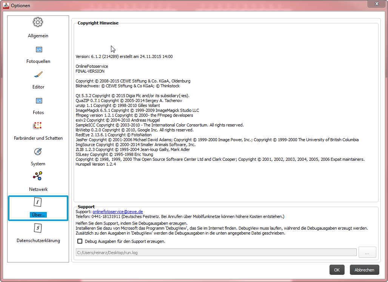Click the RedEye 2.13.6.1 FotoNation line
388x282 pixels.
coord(114,135)
